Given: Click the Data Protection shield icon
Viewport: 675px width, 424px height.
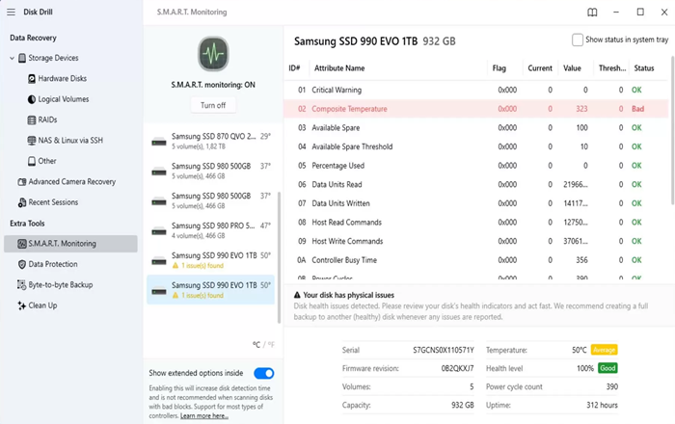Looking at the screenshot, I should 22,264.
